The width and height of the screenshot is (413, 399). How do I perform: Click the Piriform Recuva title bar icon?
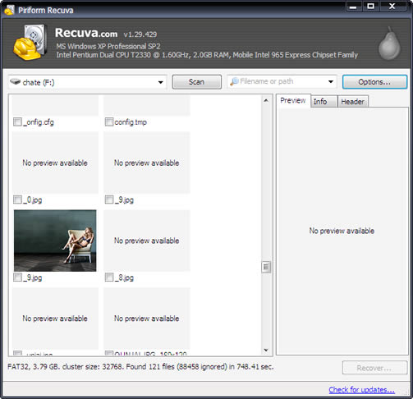(9, 10)
